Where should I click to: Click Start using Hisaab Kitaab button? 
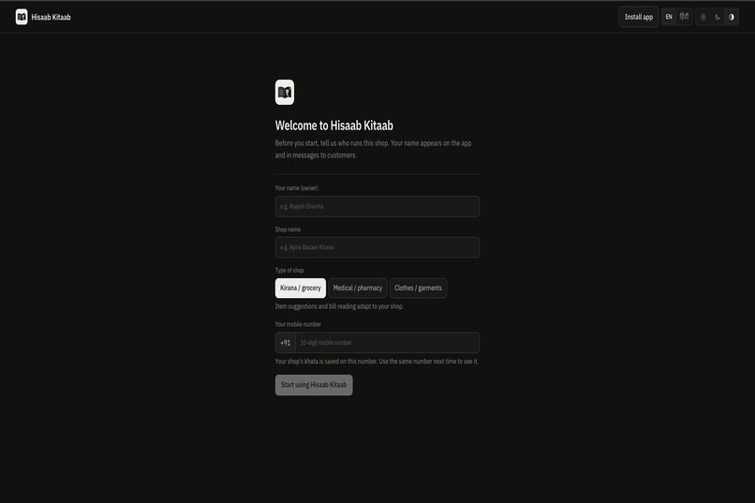click(314, 385)
